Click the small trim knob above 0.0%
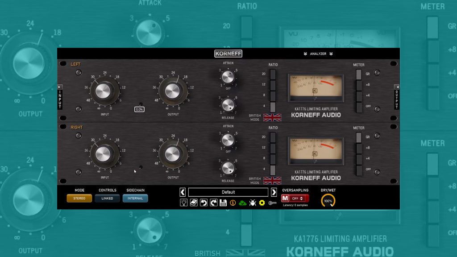 click(x=141, y=104)
